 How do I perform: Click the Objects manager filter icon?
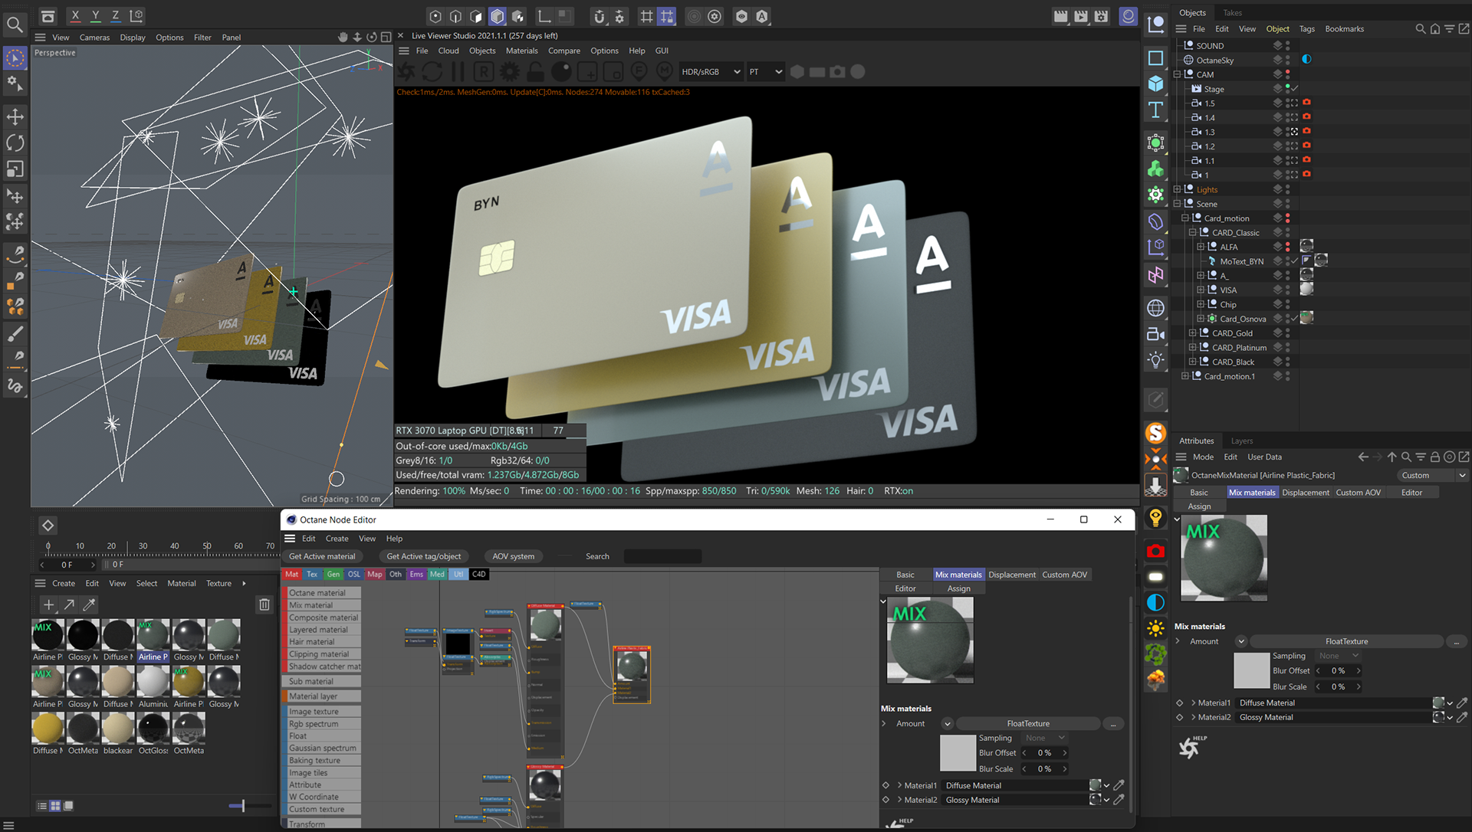(1449, 29)
